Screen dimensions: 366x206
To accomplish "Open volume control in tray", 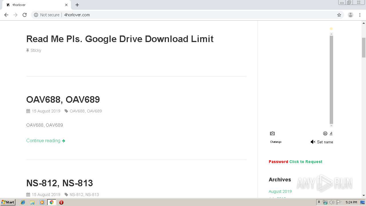I will [332, 202].
